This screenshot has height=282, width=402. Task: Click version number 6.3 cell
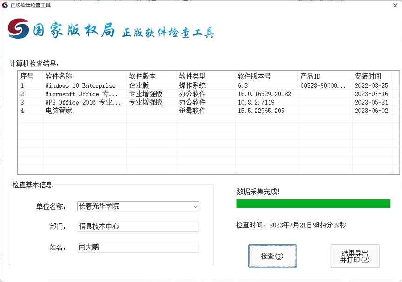(x=243, y=85)
